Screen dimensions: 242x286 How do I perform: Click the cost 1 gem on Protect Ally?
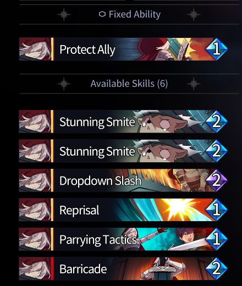point(217,49)
